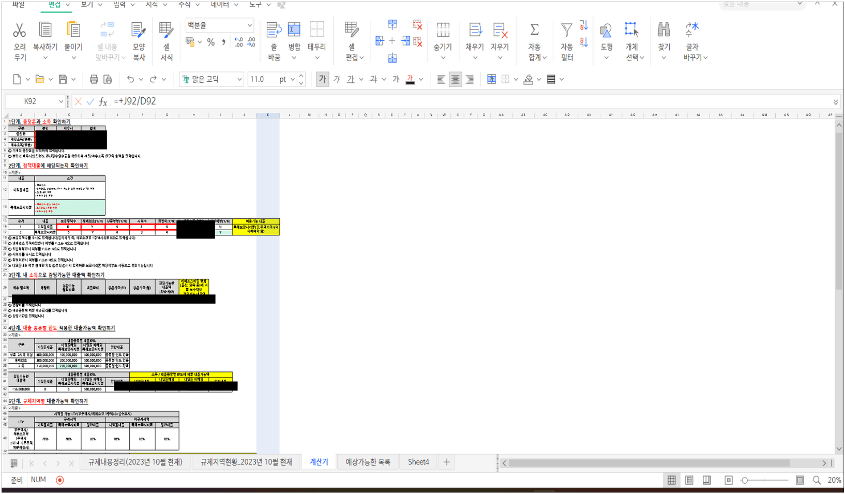This screenshot has width=845, height=494.
Task: Open the pt unit dropdown
Action: (x=293, y=79)
